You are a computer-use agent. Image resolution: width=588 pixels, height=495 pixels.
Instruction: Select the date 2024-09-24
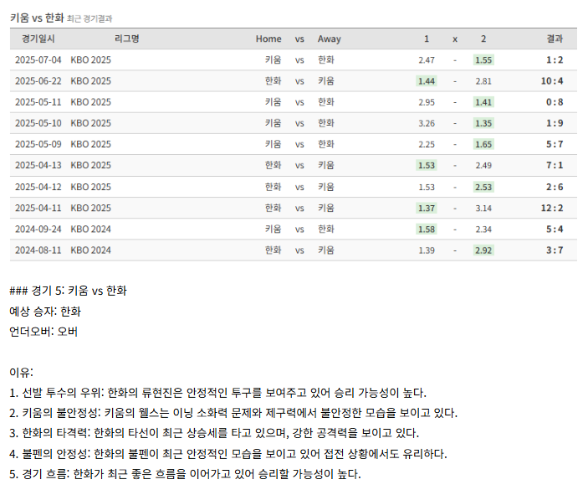[x=38, y=229]
